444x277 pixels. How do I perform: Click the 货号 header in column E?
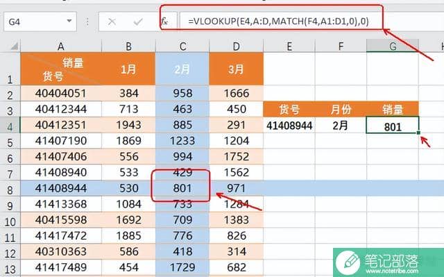289,109
